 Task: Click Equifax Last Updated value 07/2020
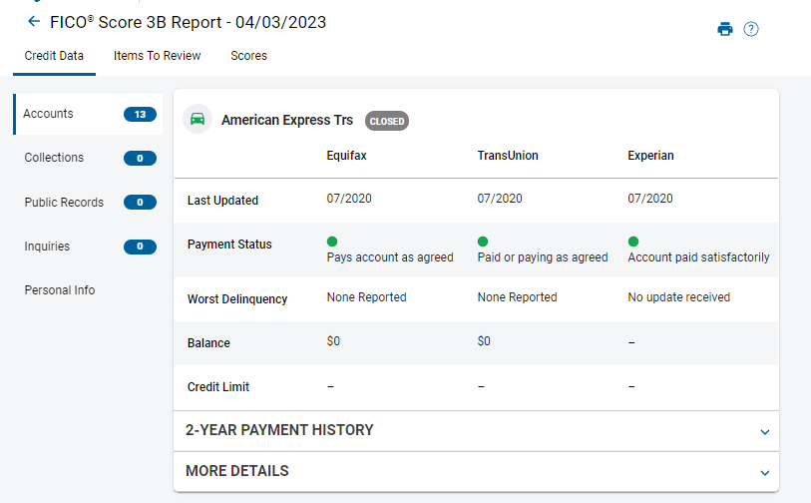pos(349,199)
